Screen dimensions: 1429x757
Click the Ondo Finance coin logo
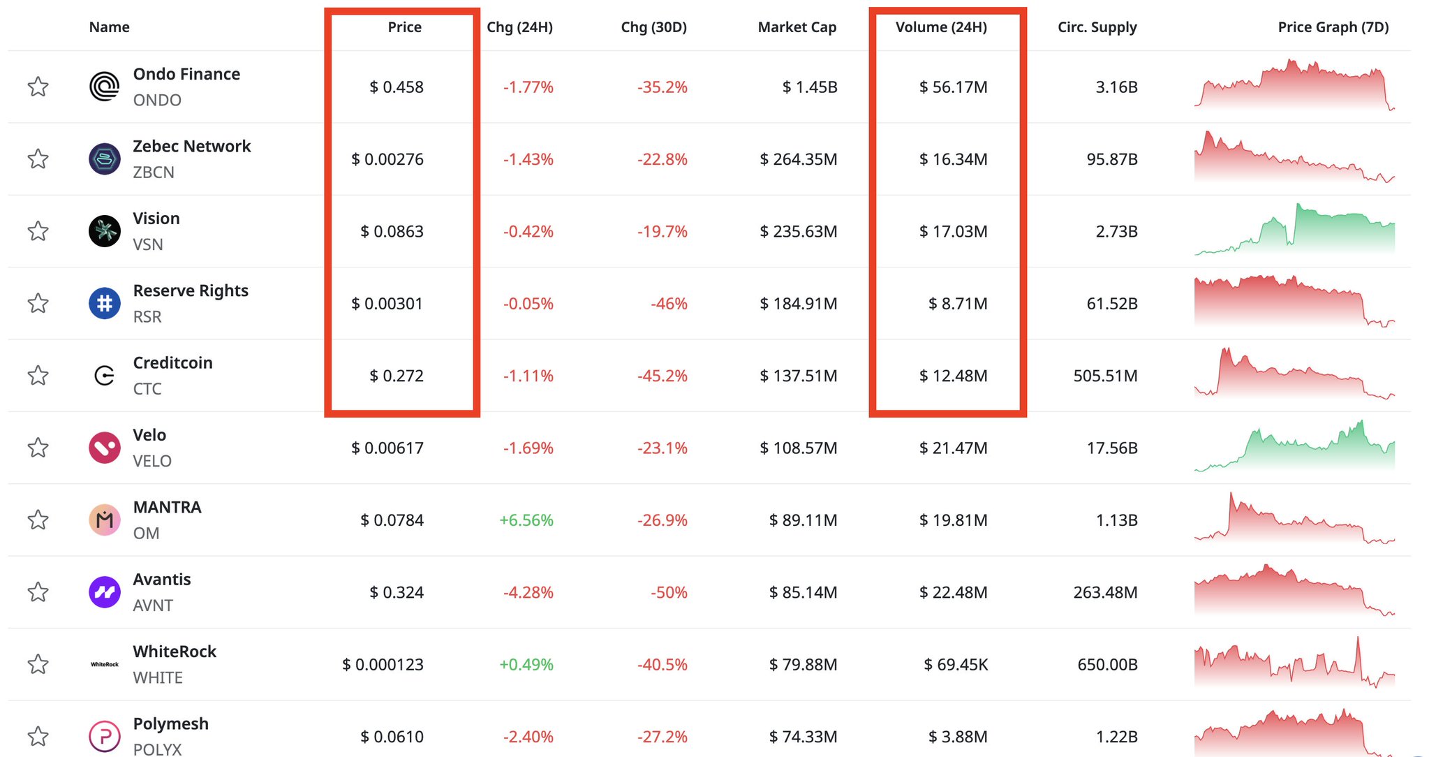[x=105, y=87]
